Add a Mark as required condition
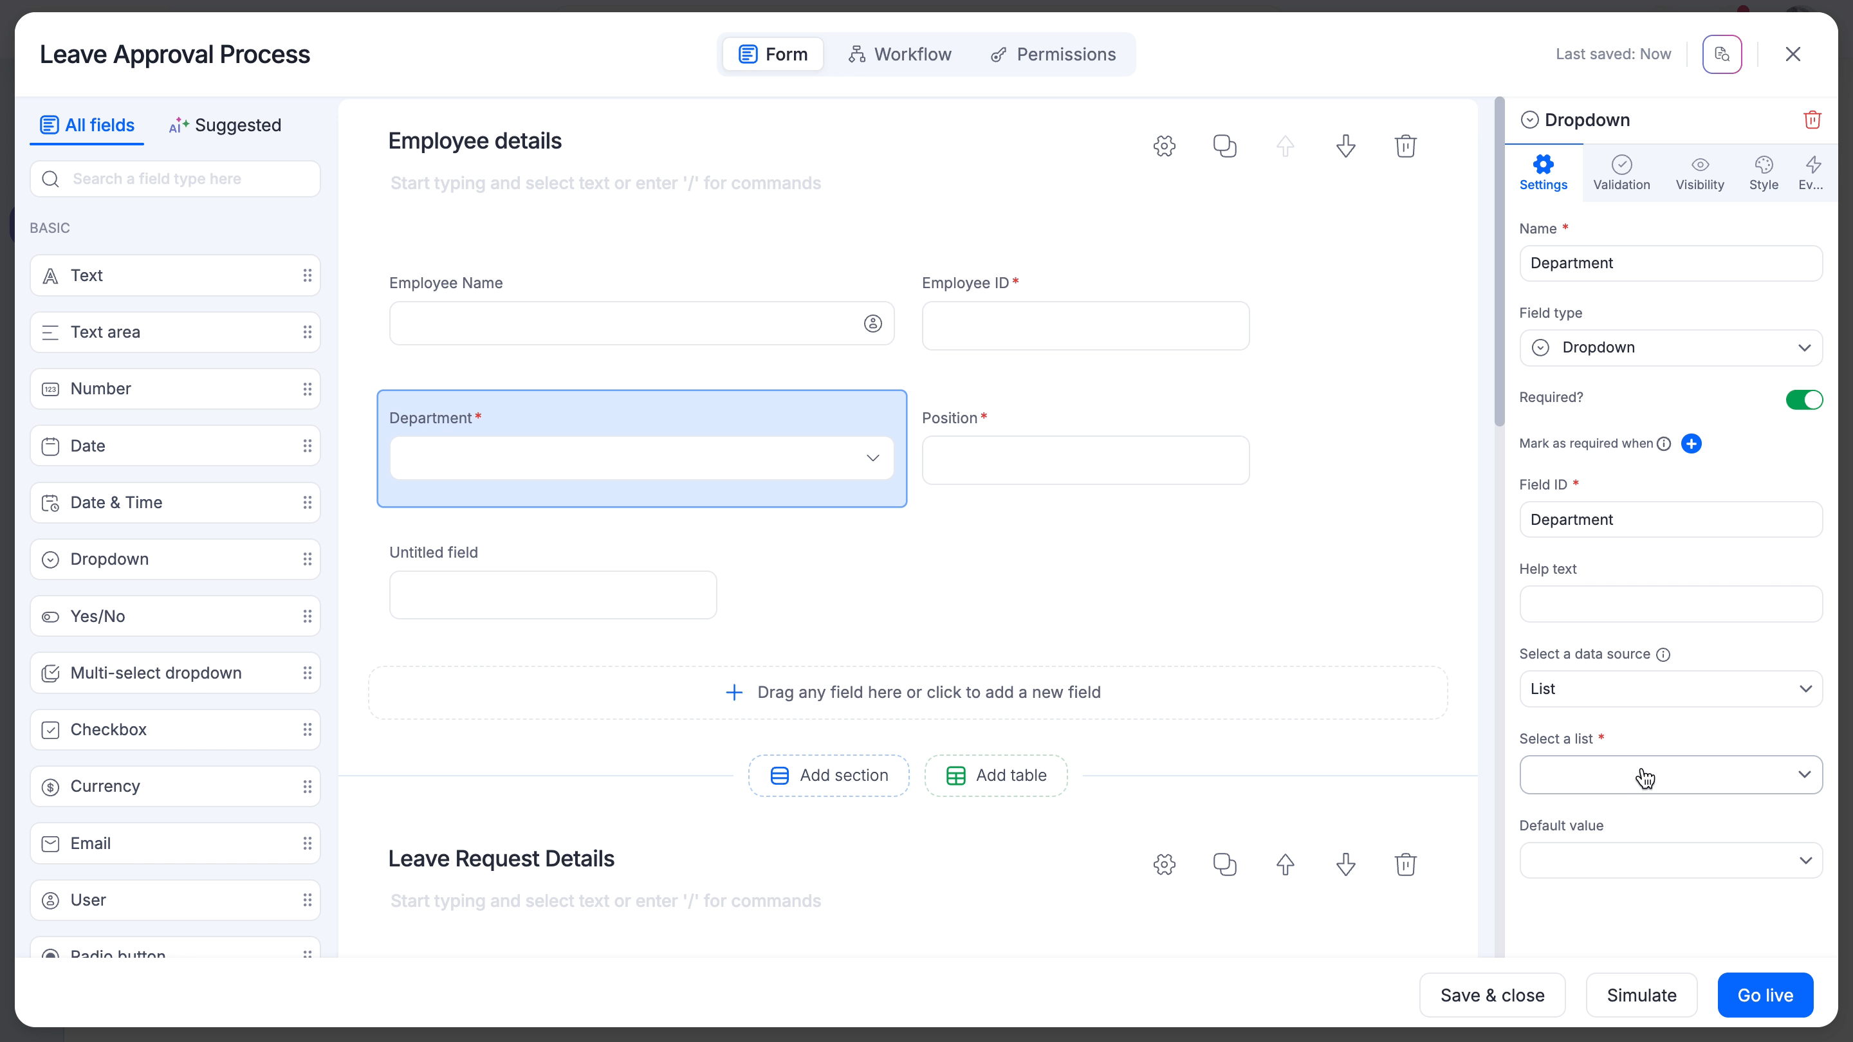The image size is (1853, 1042). coord(1691,444)
